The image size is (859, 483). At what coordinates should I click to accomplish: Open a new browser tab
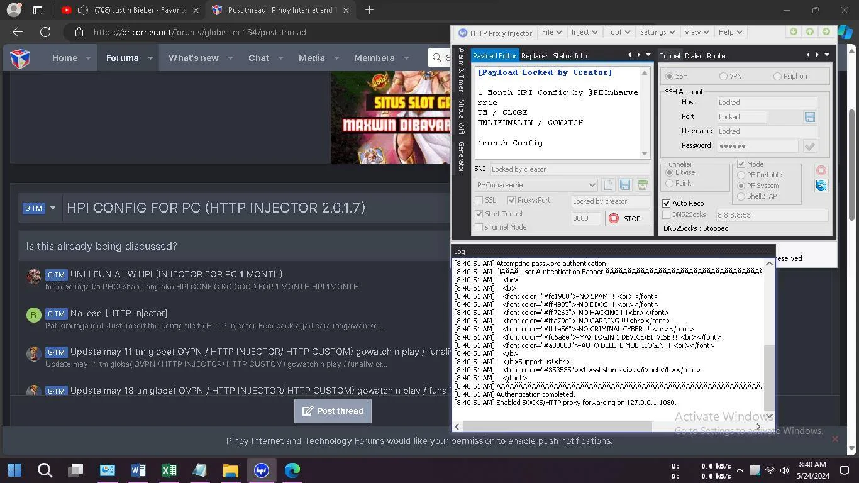[x=370, y=10]
